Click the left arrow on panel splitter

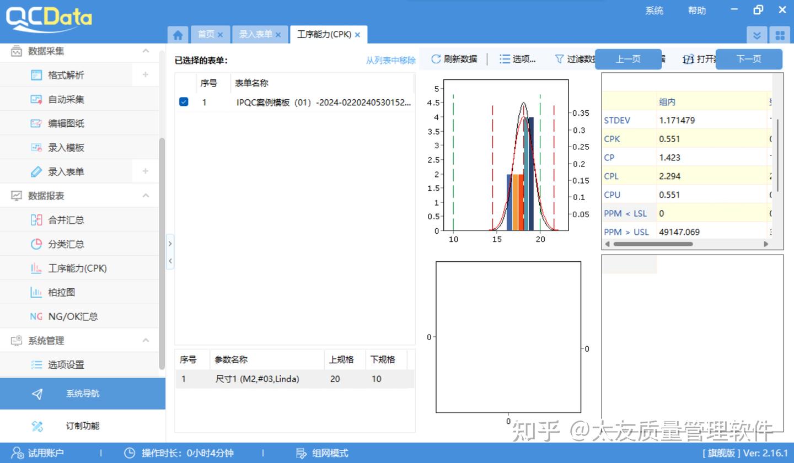[x=170, y=261]
